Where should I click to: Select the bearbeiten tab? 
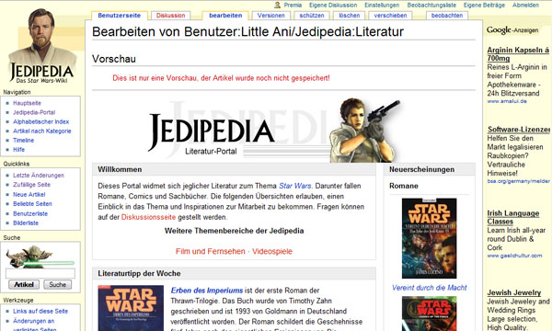[225, 16]
